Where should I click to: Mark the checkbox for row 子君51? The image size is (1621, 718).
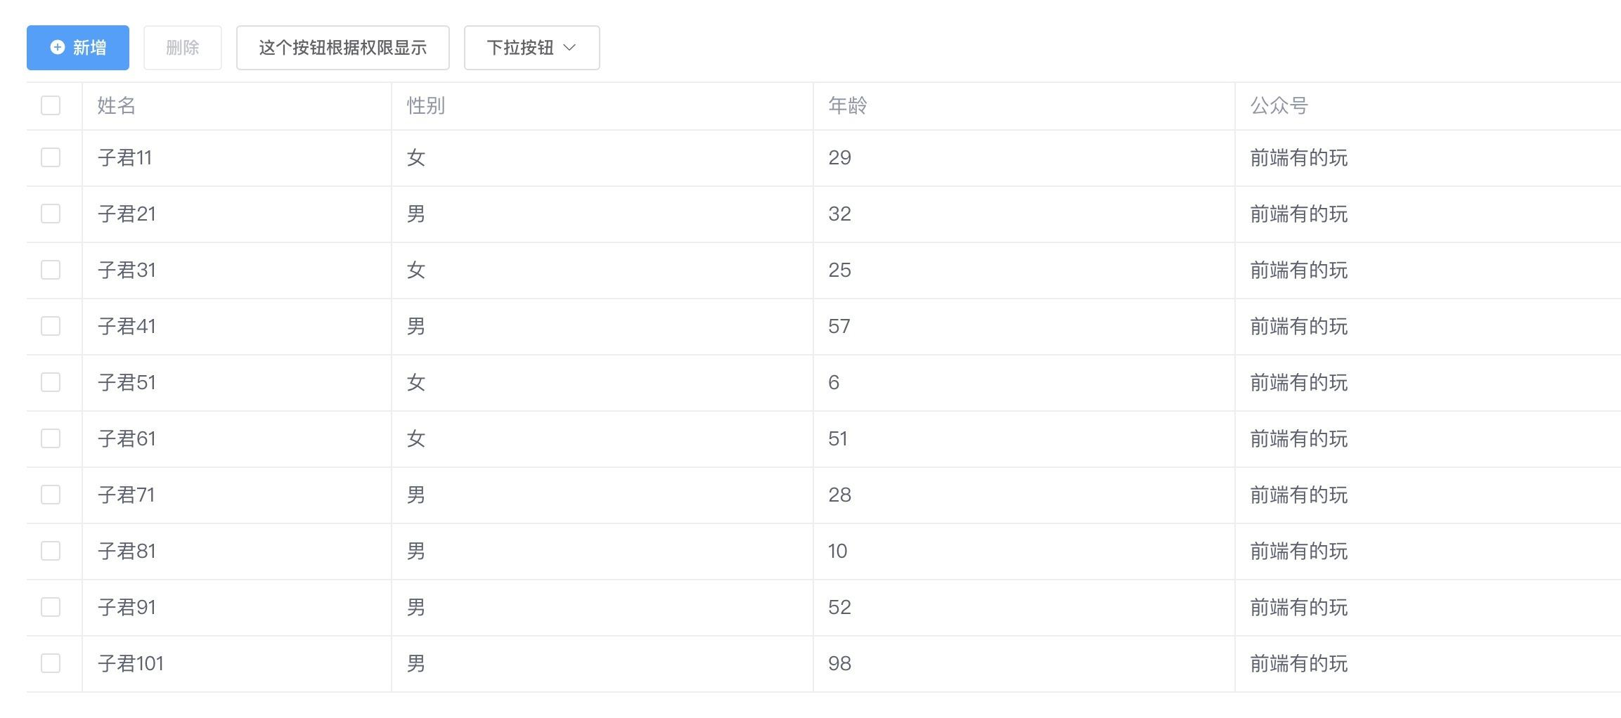[x=51, y=382]
